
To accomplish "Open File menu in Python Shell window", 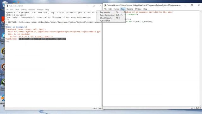I will click(7, 9).
